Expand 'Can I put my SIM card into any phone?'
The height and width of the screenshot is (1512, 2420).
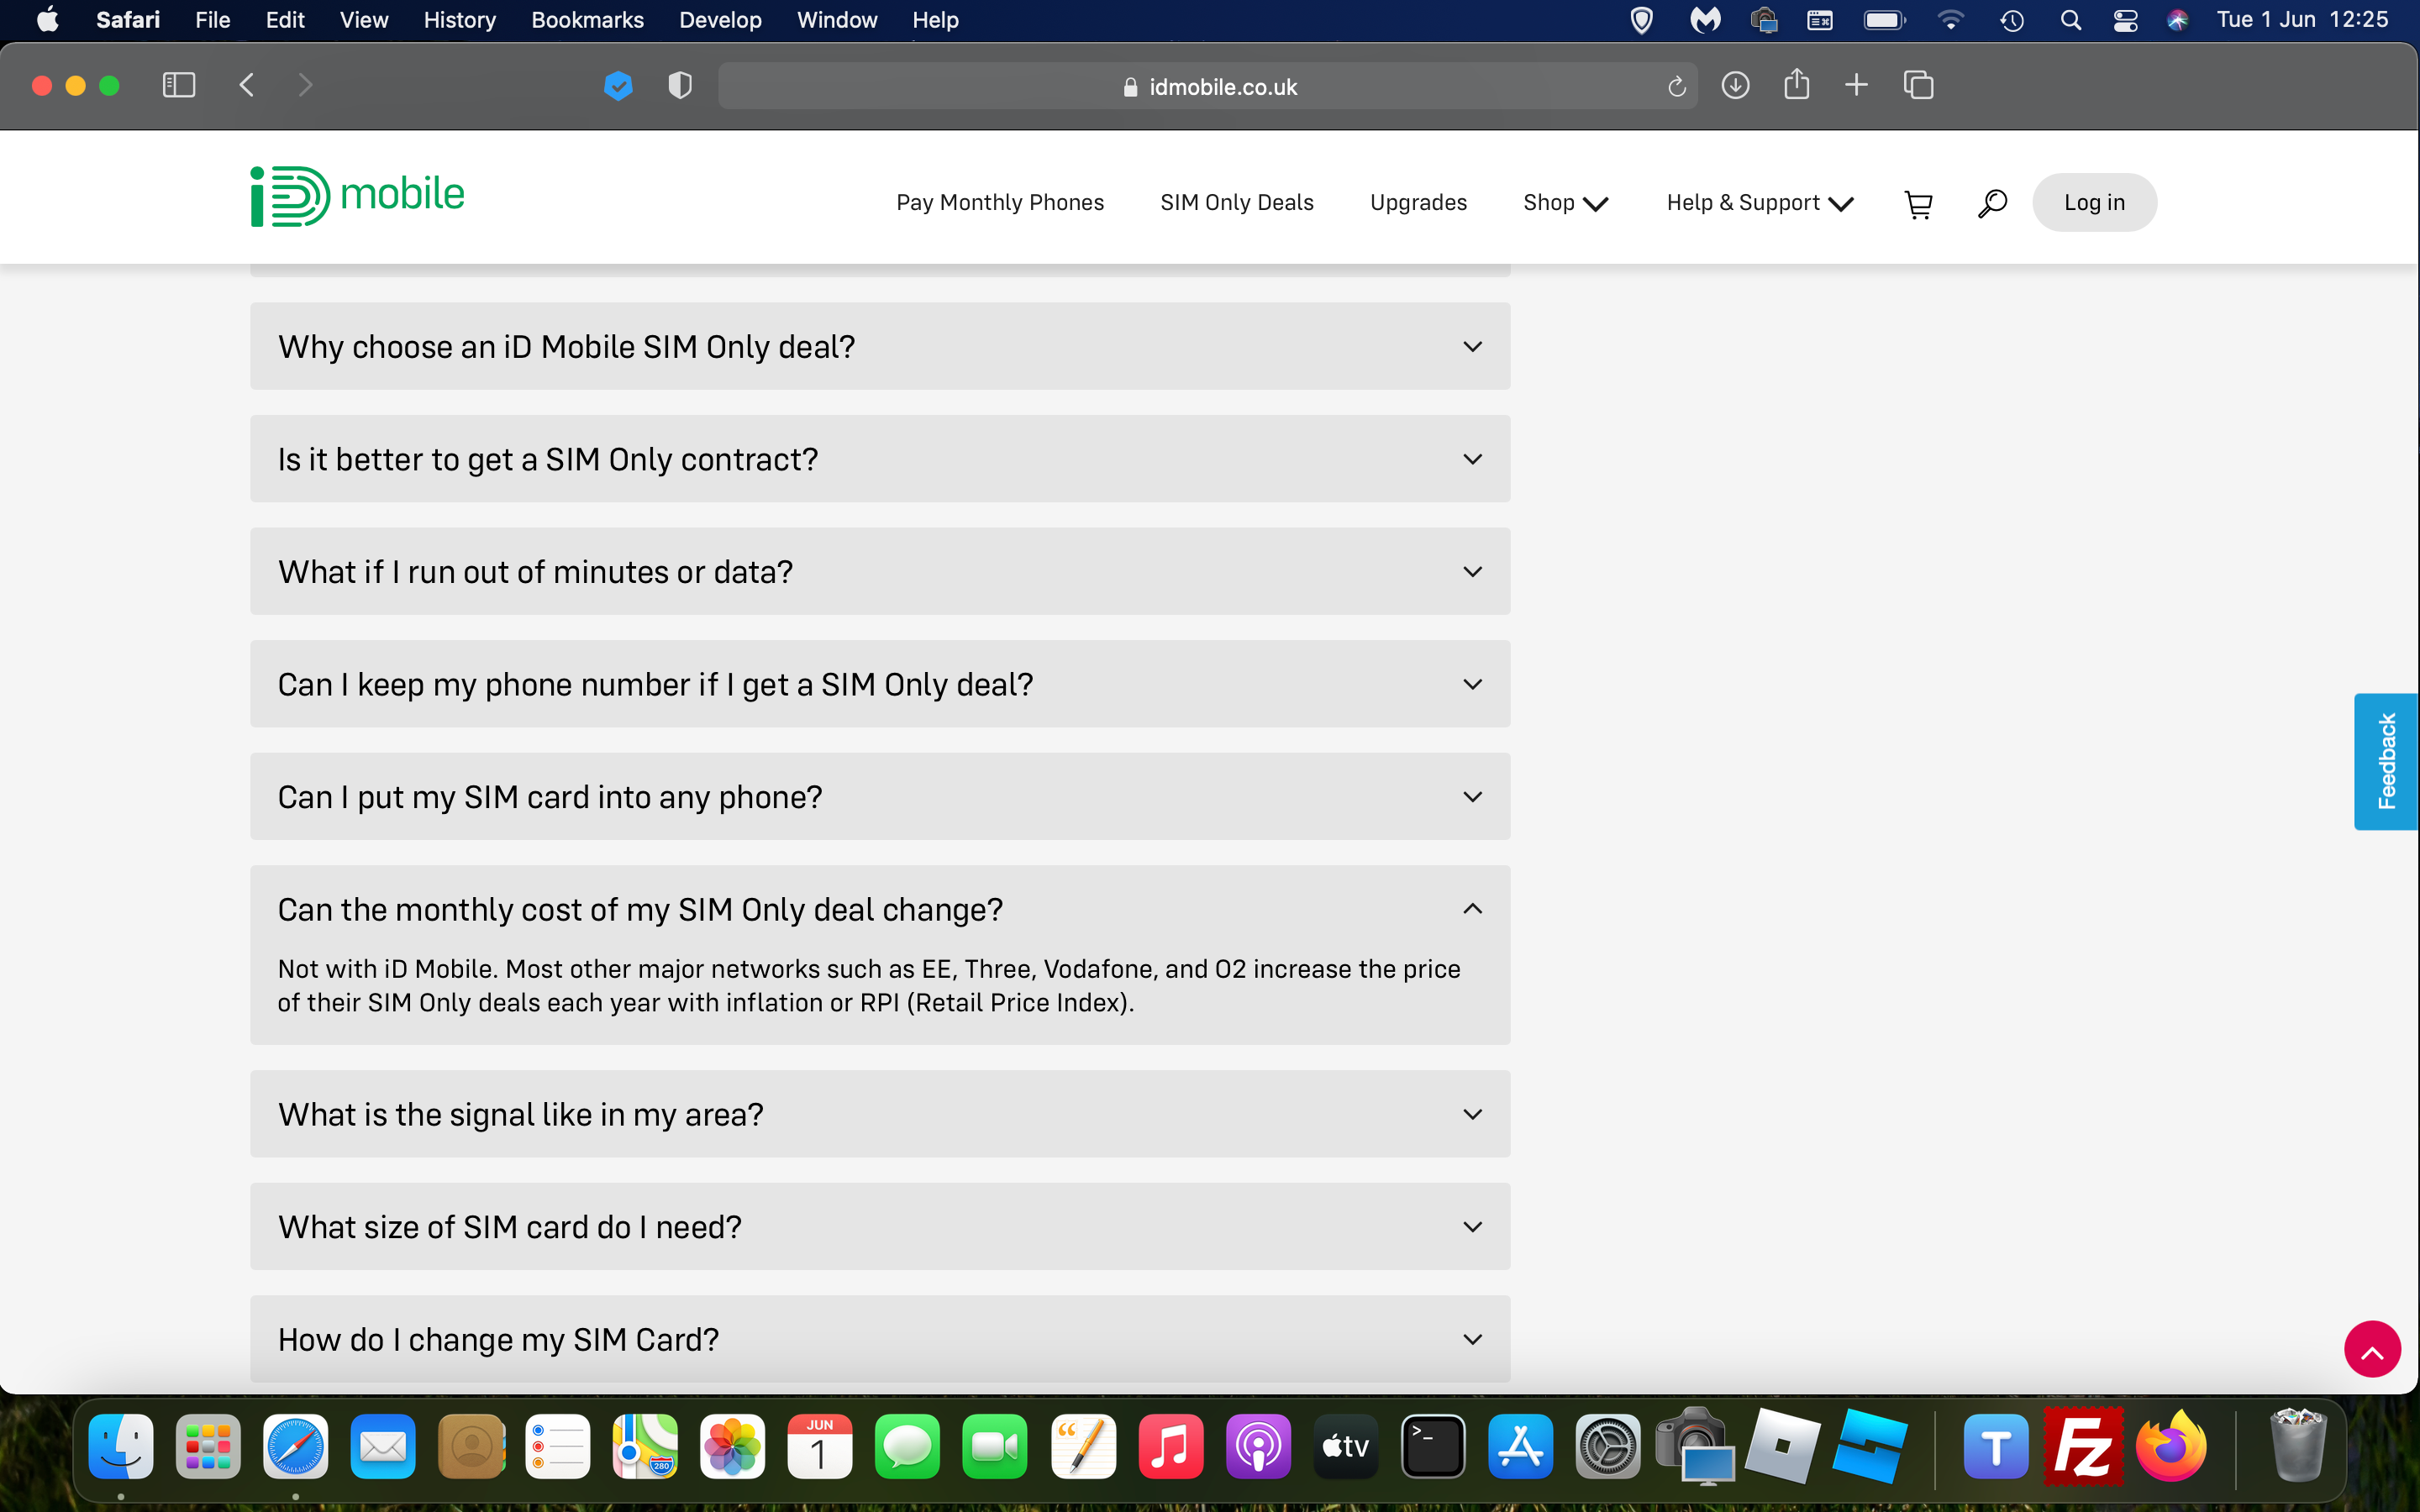[880, 796]
